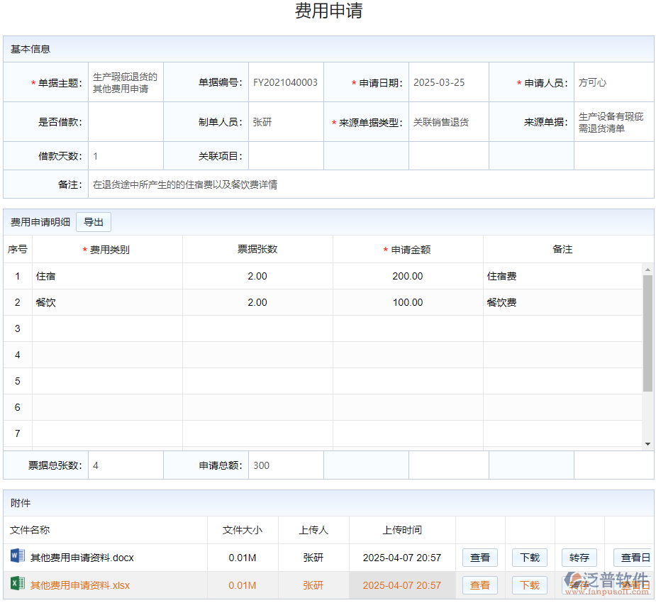Click the scrollbar up arrow in the detail table
This screenshot has height=603, width=656.
pyautogui.click(x=646, y=269)
